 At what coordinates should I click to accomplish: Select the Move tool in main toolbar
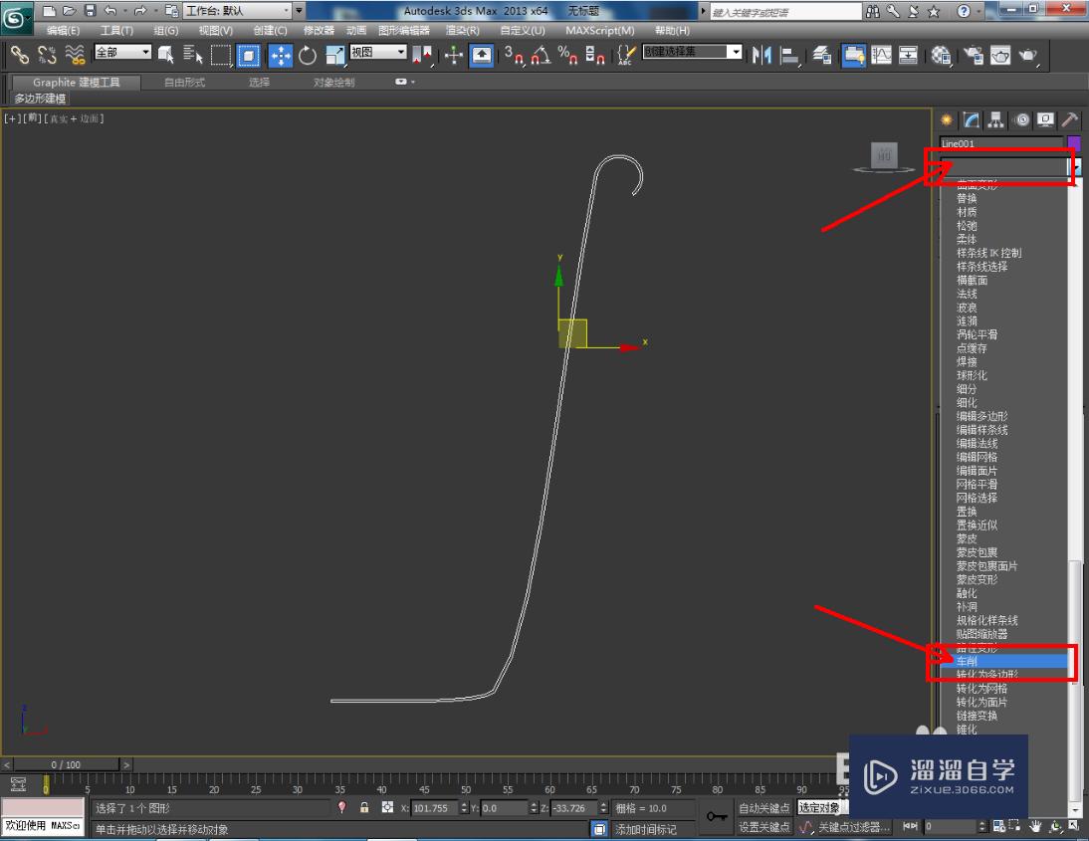[x=281, y=55]
